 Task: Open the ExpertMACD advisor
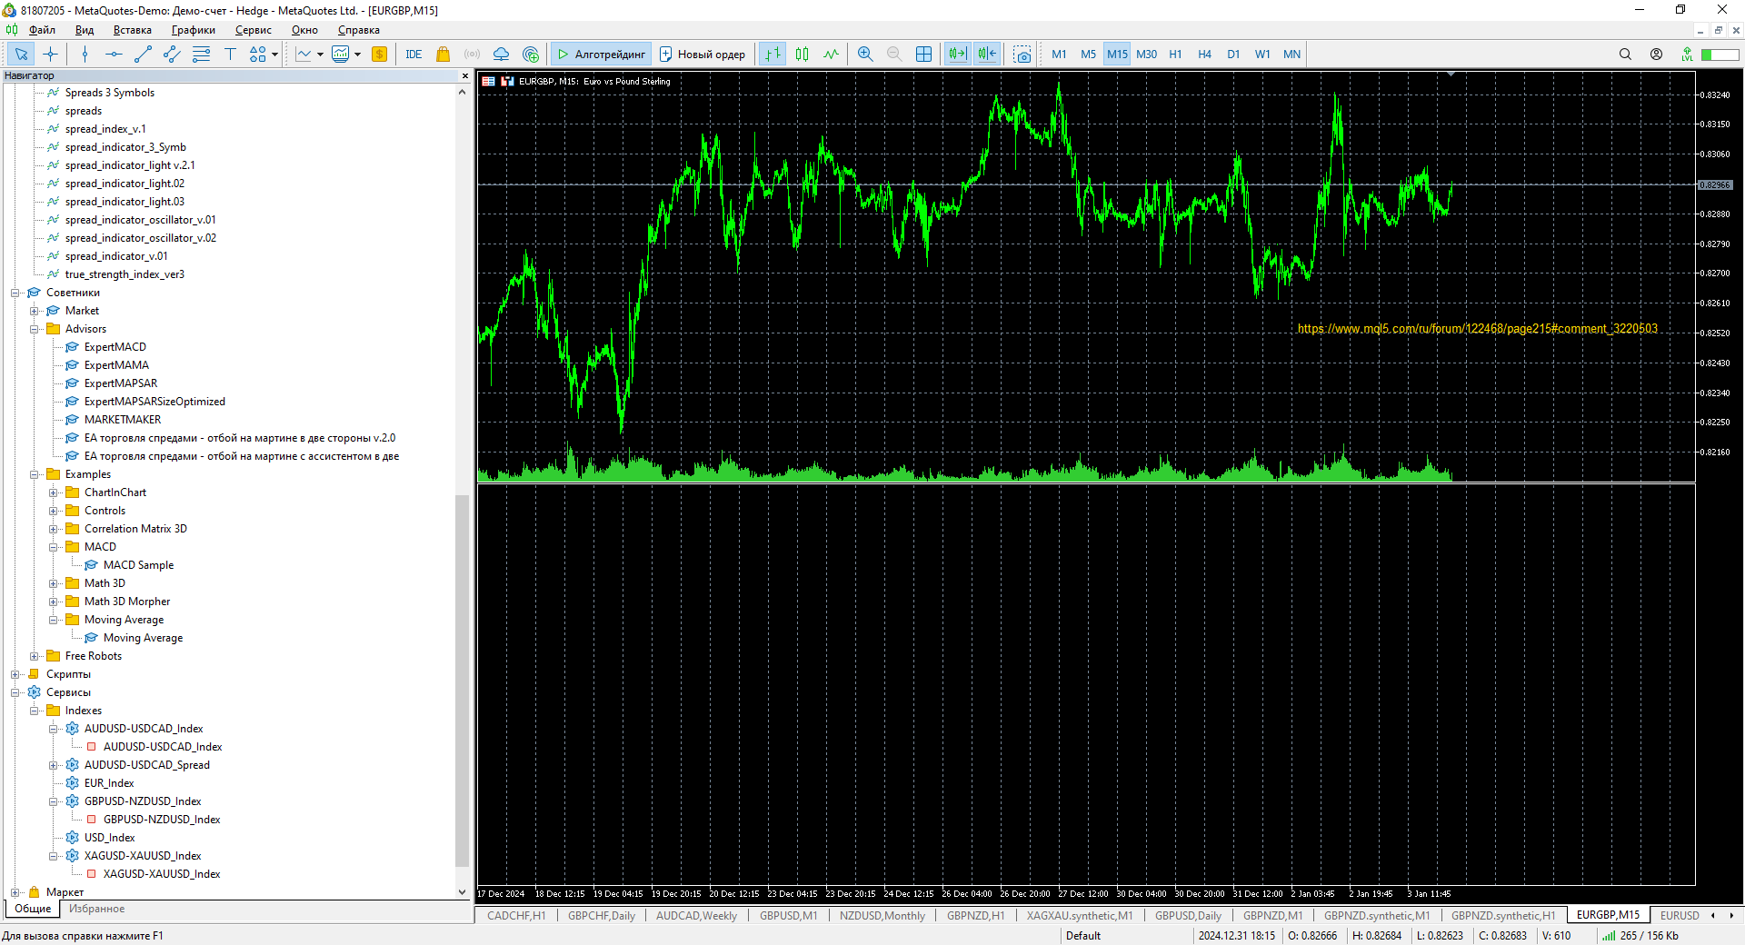[115, 347]
